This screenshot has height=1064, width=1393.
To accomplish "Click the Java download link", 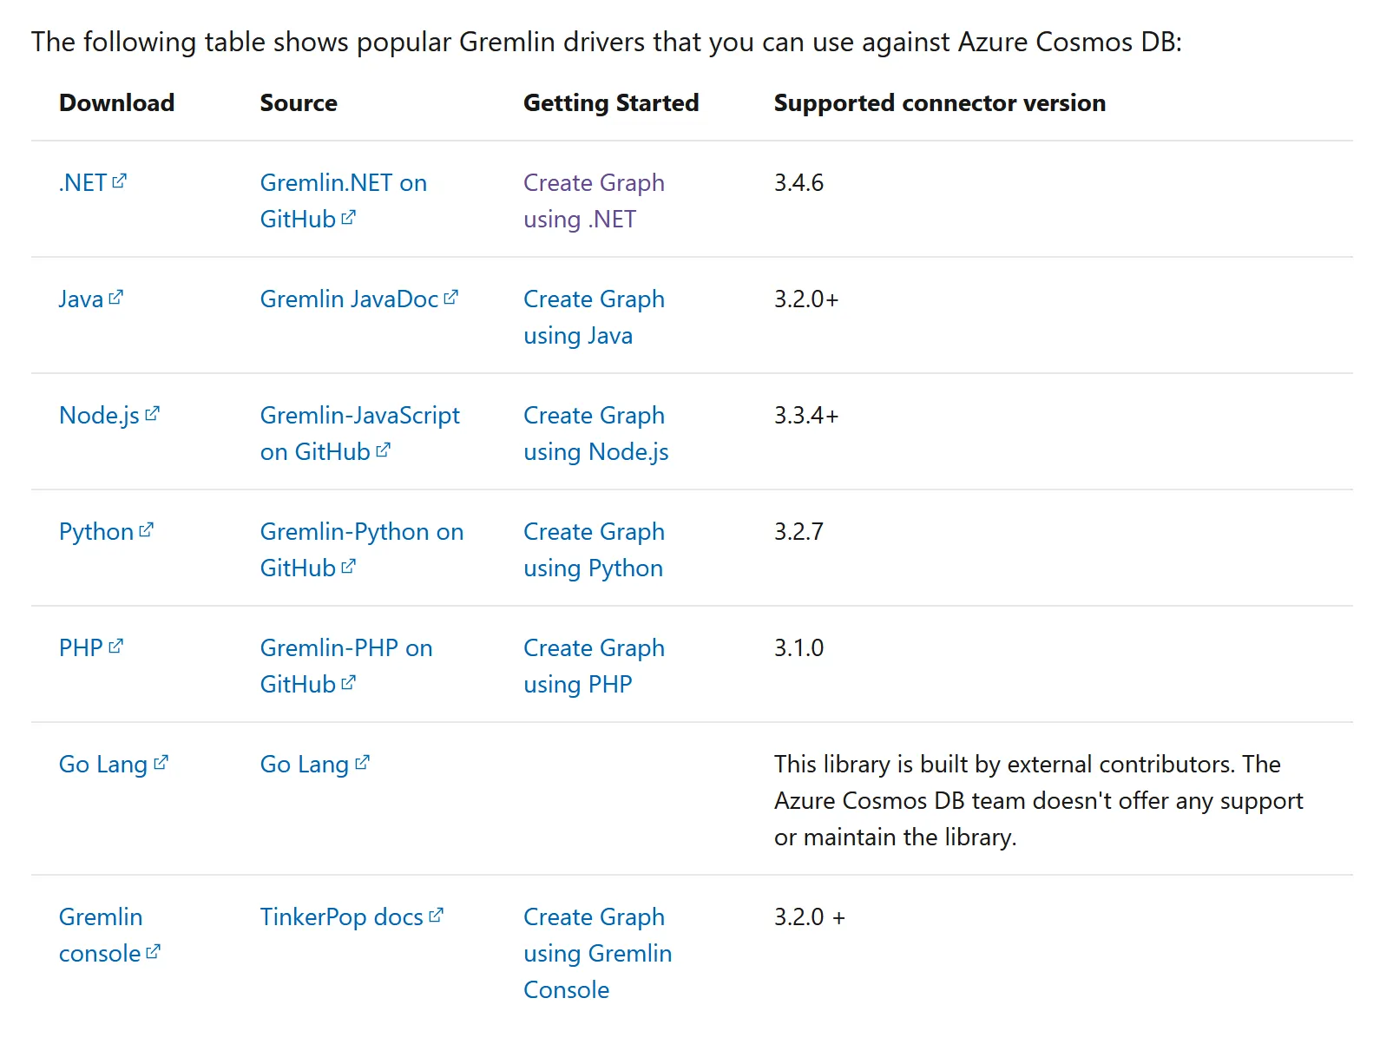I will pos(81,299).
